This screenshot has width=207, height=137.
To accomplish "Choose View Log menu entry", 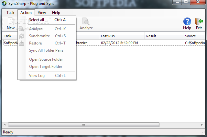I will (x=47, y=76).
